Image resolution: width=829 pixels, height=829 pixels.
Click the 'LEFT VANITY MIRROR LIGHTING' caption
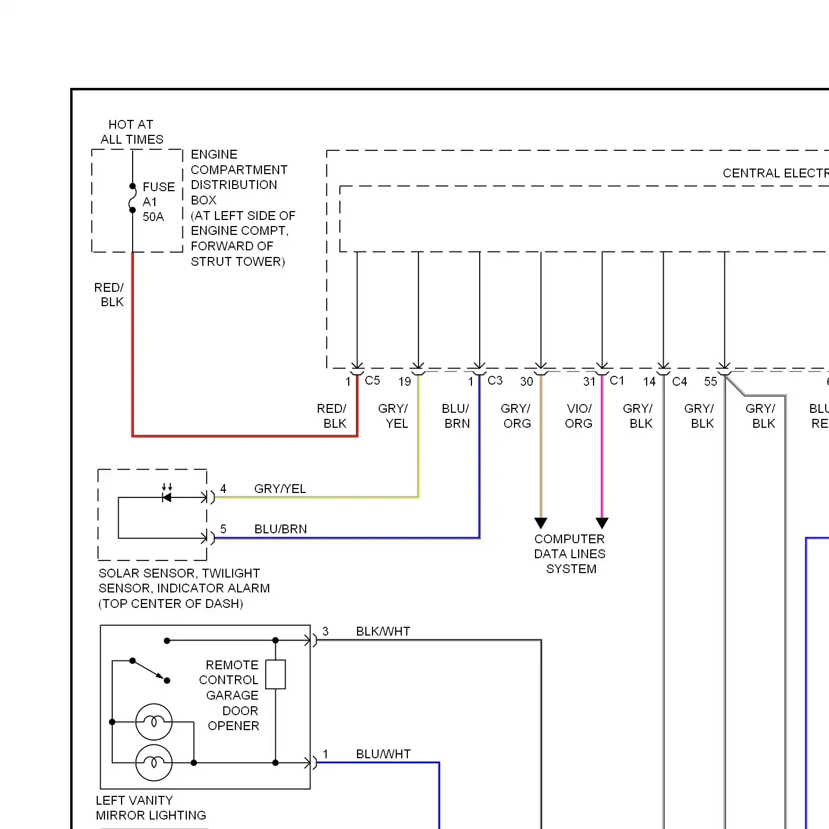(151, 807)
